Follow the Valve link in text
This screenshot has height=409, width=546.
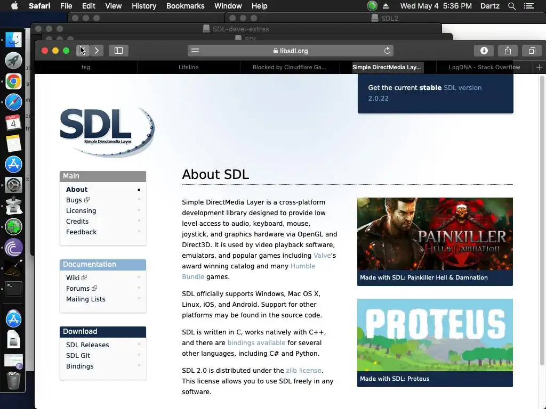click(x=322, y=256)
